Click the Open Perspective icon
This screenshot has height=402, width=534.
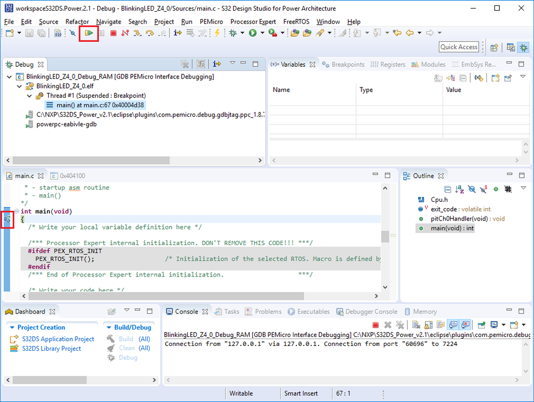(x=494, y=48)
